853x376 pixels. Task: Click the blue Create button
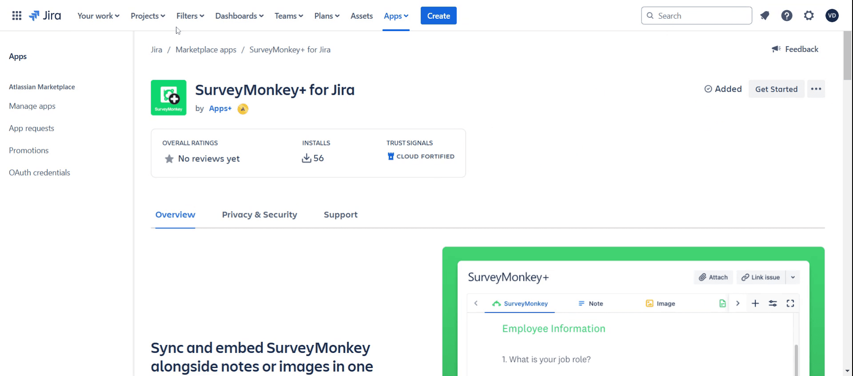[x=438, y=16]
